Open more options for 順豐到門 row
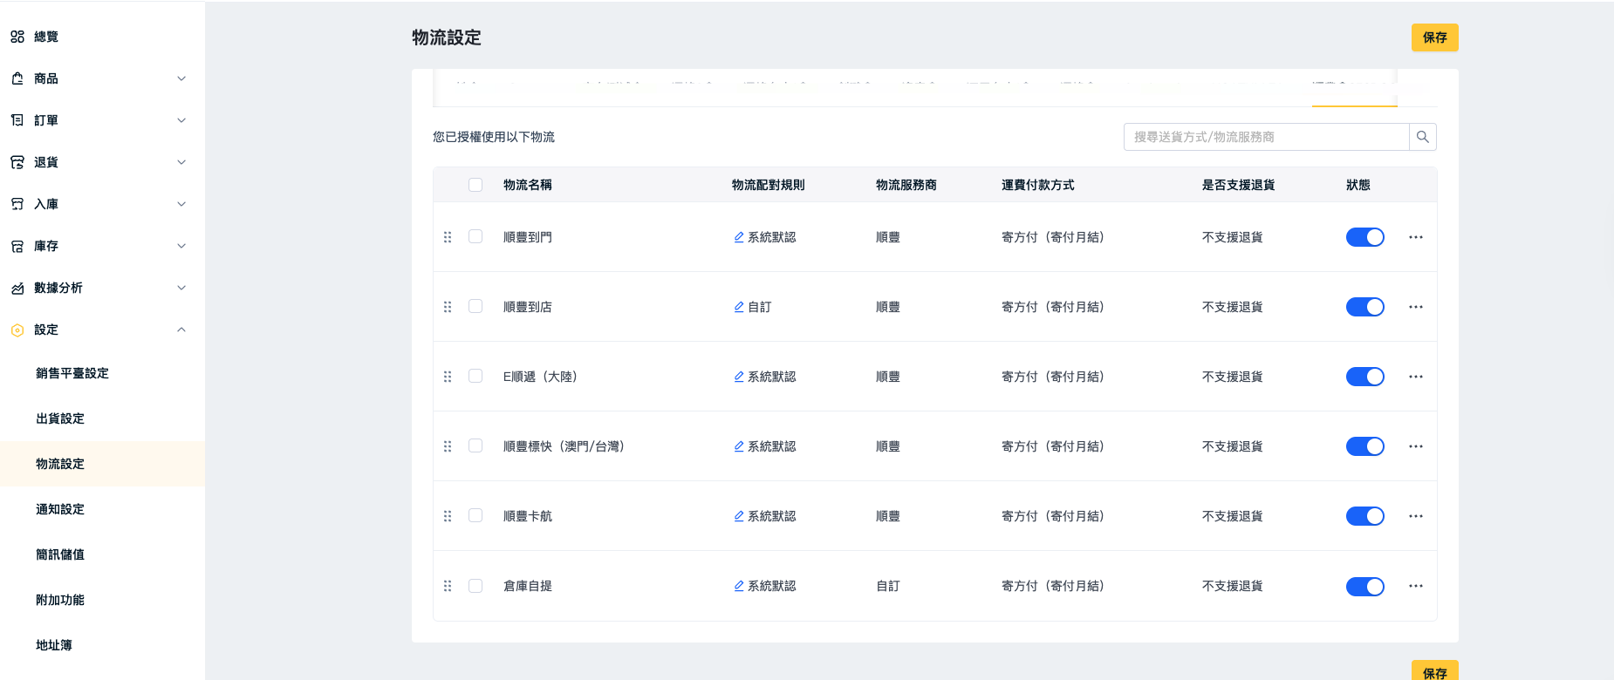 pos(1416,237)
